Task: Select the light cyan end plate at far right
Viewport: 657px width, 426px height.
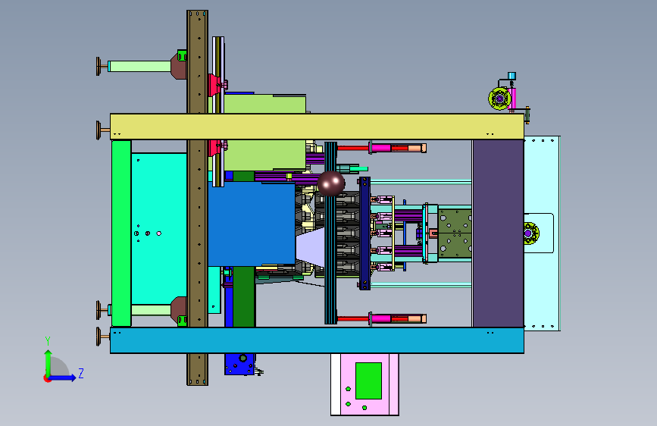Action: point(542,233)
